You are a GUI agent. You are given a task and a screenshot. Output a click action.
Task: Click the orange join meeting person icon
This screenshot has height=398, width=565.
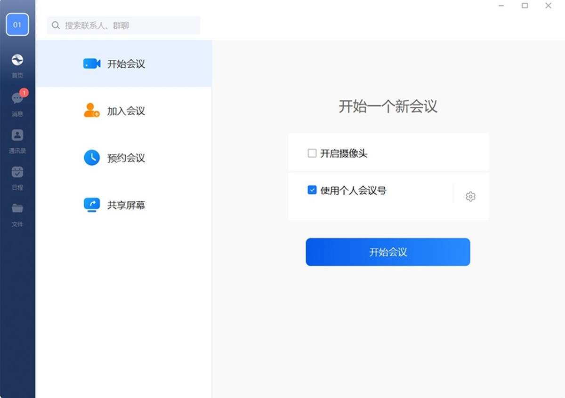(91, 111)
